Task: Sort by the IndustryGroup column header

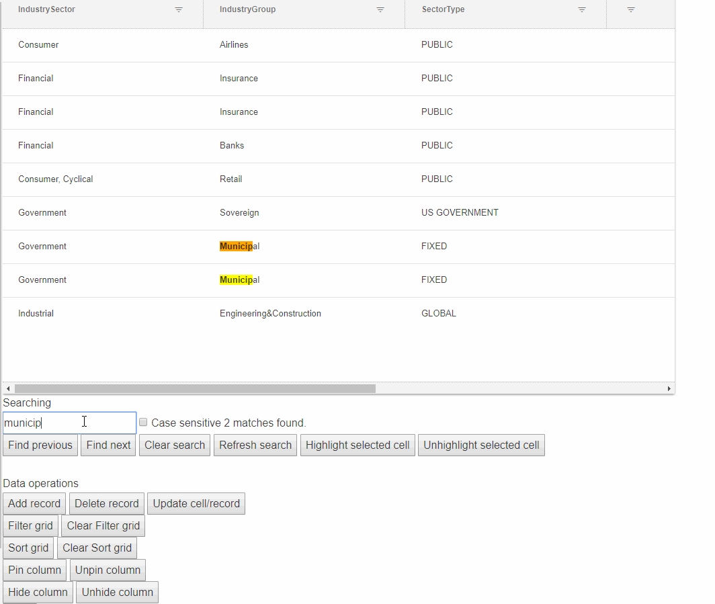Action: 247,9
